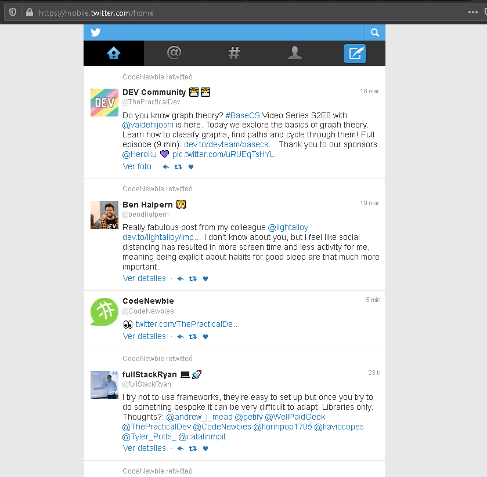This screenshot has height=477, width=487.
Task: Open the @andrew_j_mead mention
Action: point(200,417)
